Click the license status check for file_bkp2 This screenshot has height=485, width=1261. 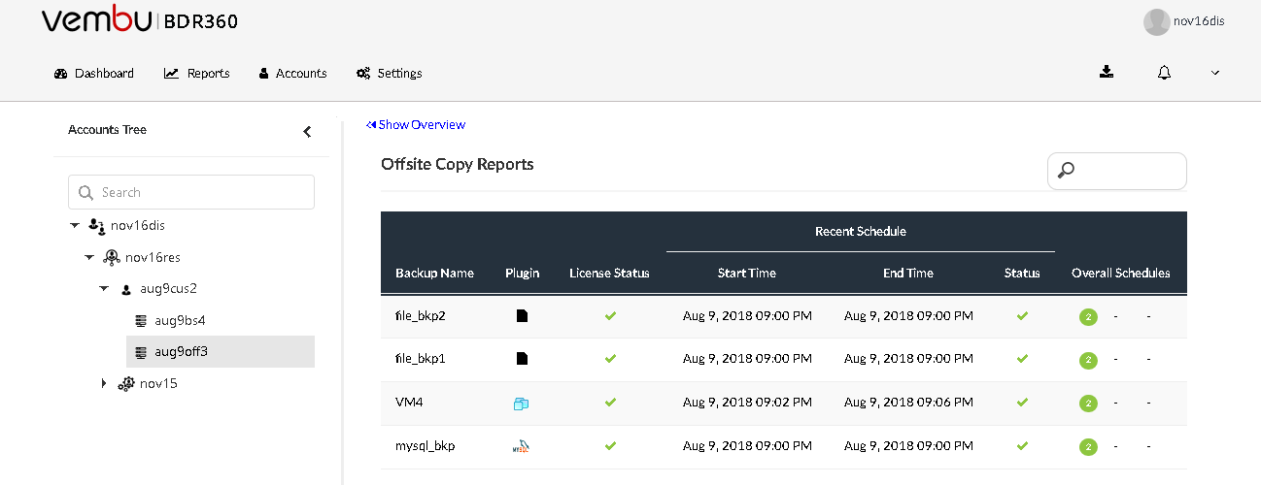click(x=610, y=315)
